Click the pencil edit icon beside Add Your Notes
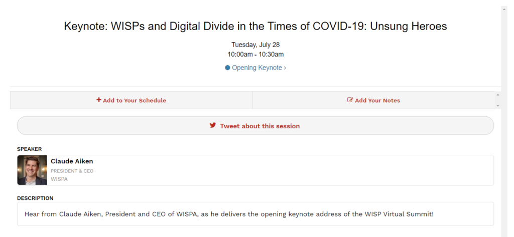 [350, 100]
